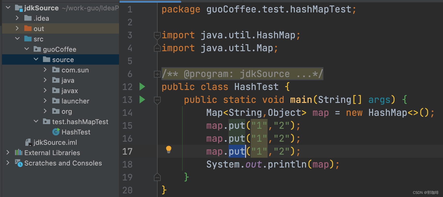Select the javax package row
The height and width of the screenshot is (197, 443).
click(61, 90)
